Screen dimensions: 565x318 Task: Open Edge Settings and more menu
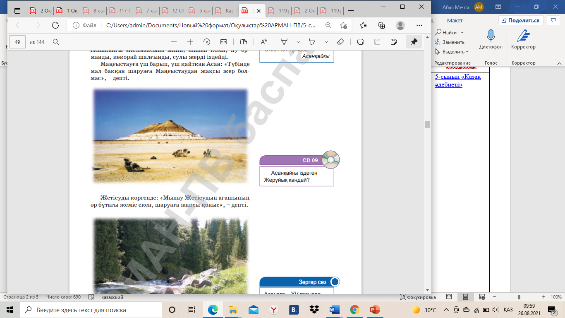coord(419,25)
